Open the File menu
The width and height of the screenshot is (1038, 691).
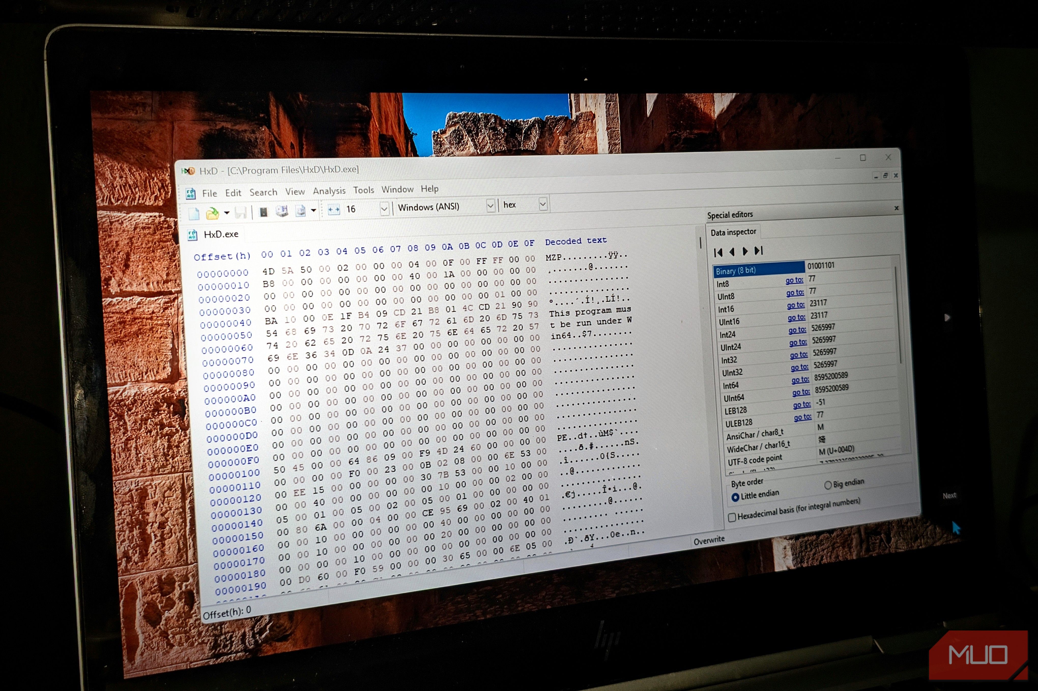(209, 193)
